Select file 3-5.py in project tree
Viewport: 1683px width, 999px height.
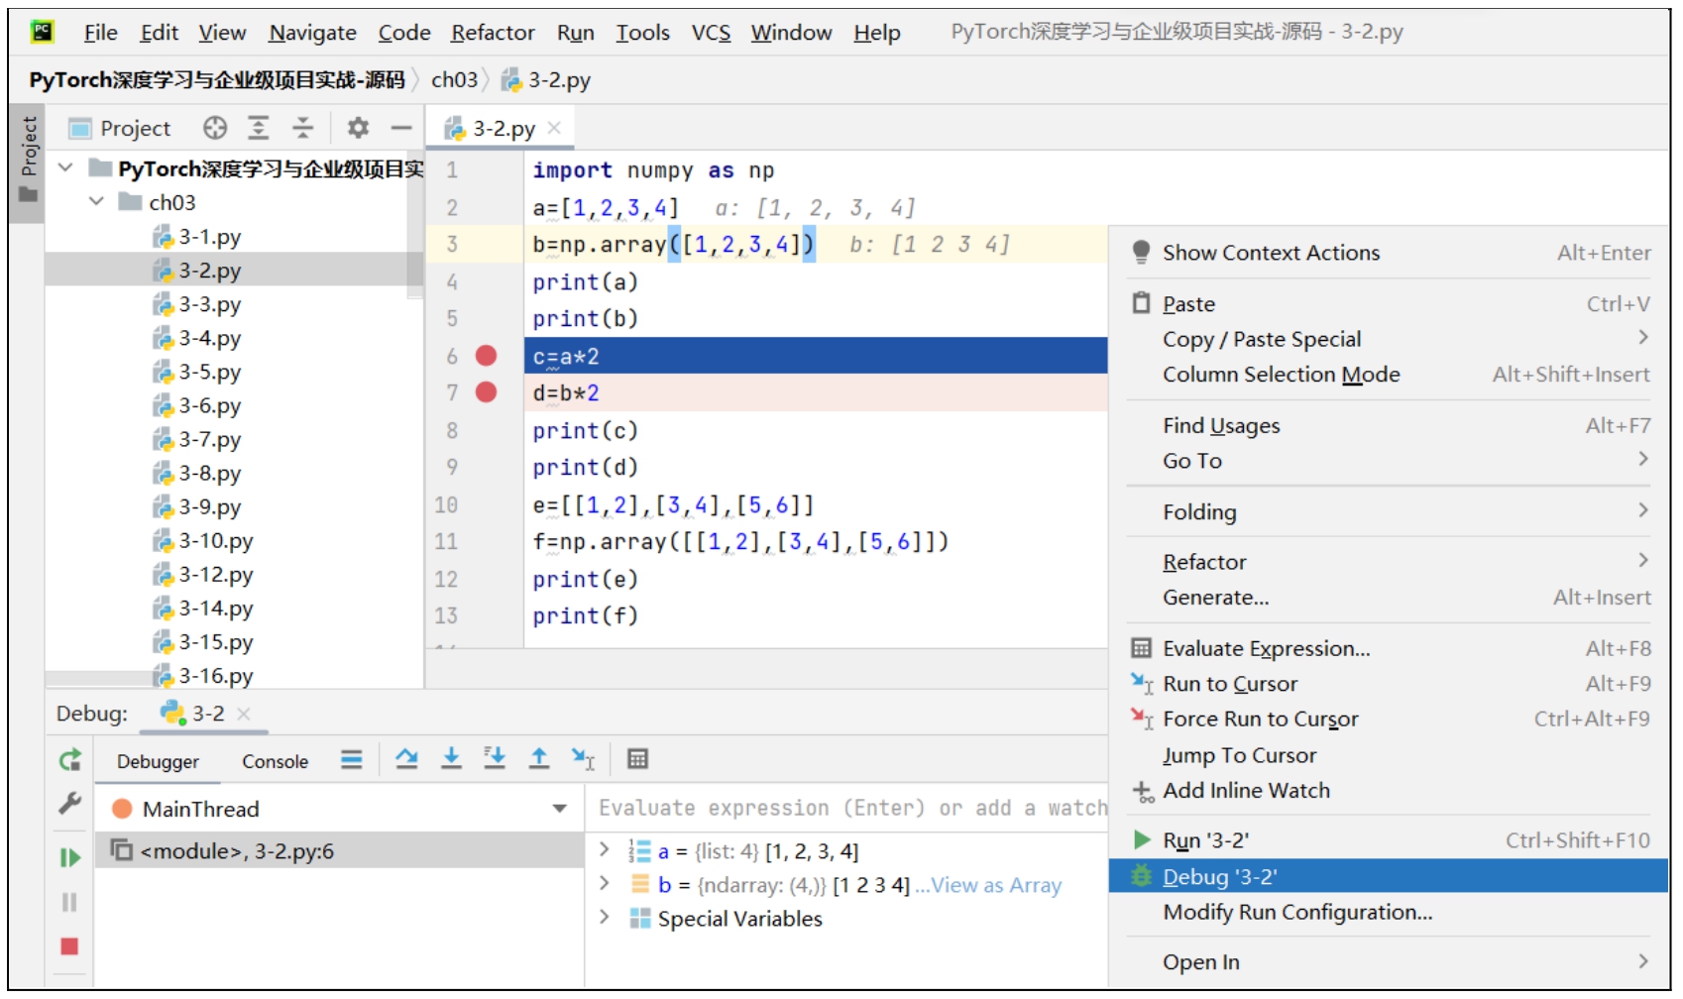(x=209, y=372)
